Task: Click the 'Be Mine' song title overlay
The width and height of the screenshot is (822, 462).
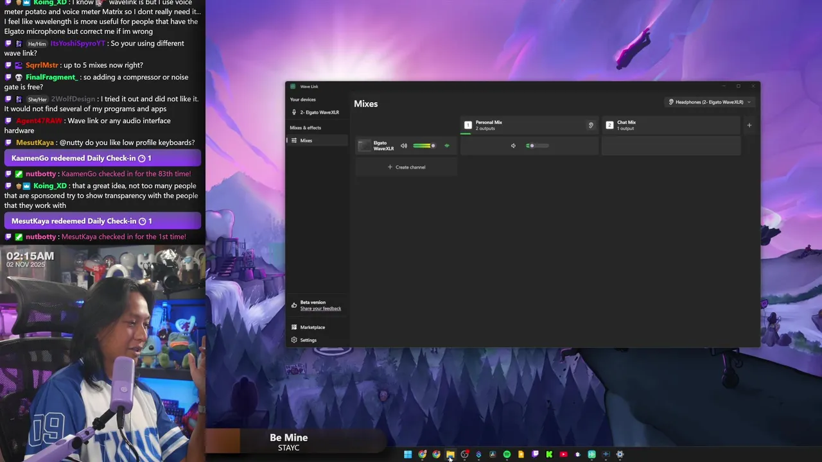Action: pos(289,438)
